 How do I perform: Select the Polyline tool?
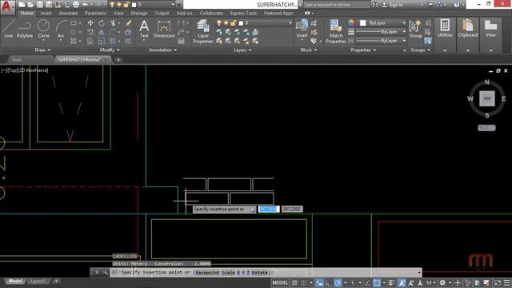[x=25, y=29]
